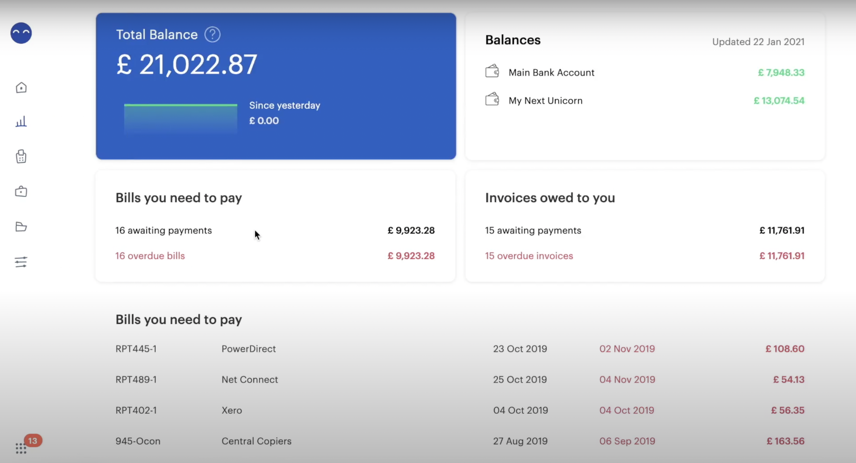Open the briefcase icon in sidebar
Viewport: 856px width, 463px height.
(21, 191)
